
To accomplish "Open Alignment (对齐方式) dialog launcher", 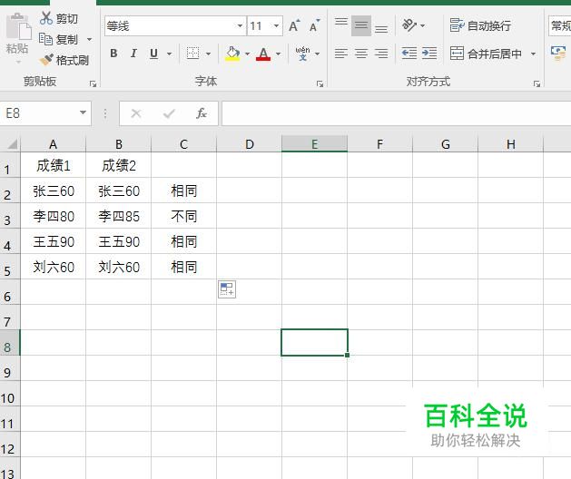I will point(537,83).
